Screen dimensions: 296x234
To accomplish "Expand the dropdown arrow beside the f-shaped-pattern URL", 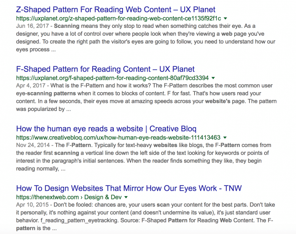I will point(213,78).
